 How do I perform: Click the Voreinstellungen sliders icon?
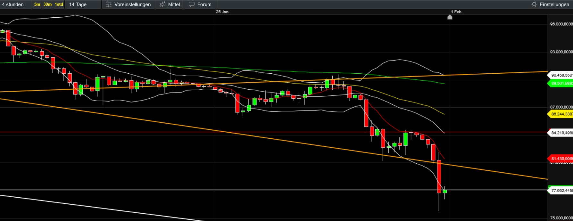coord(109,4)
